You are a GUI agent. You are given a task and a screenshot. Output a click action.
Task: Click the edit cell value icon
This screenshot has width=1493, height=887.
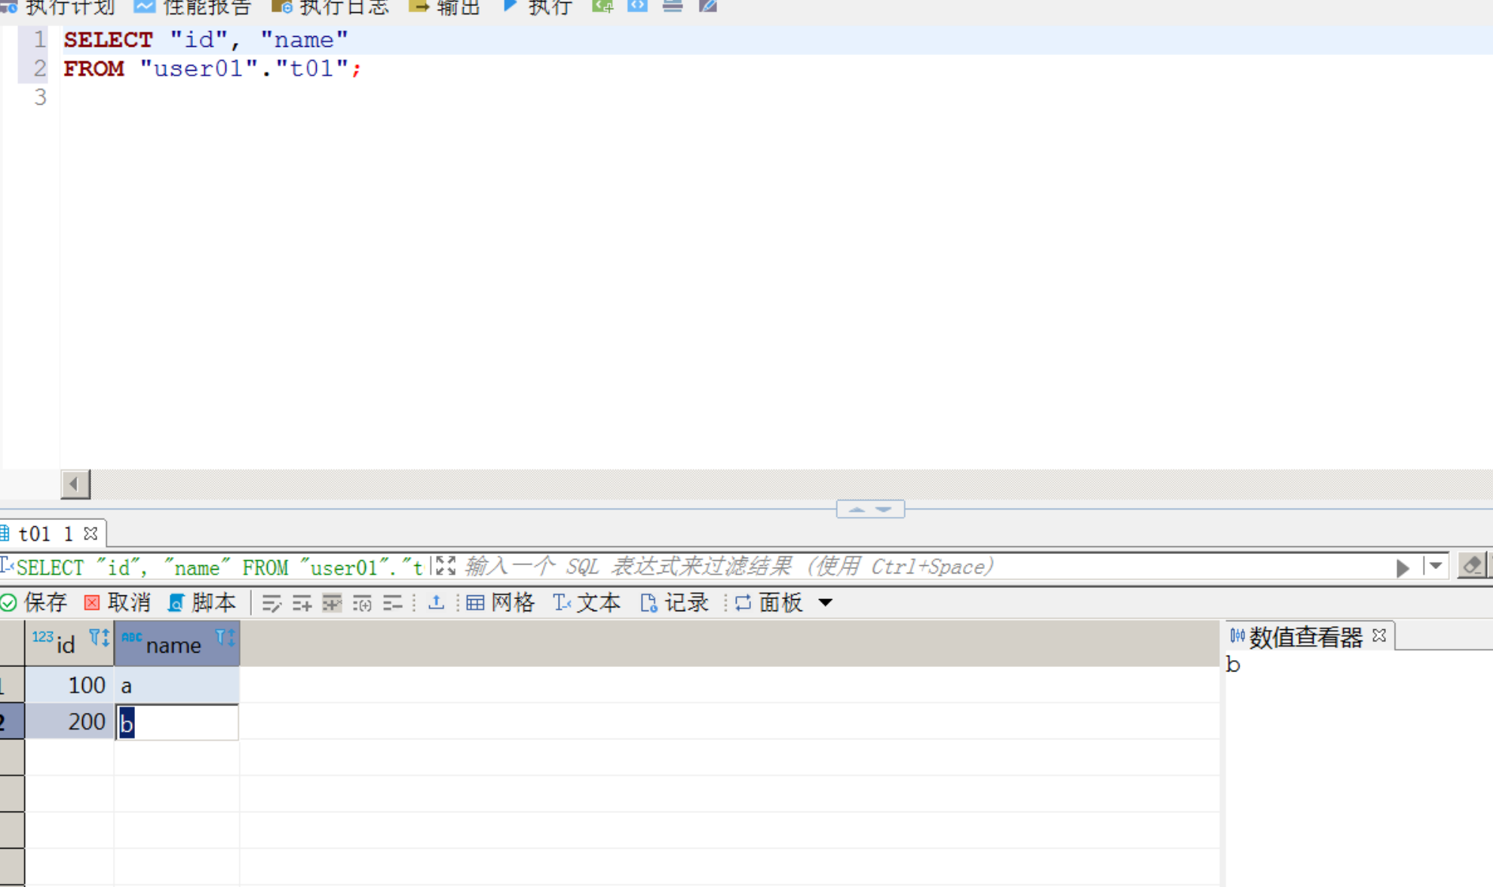point(271,603)
